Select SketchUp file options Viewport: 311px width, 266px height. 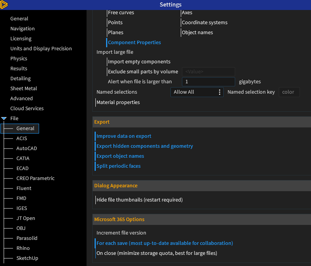point(27,258)
